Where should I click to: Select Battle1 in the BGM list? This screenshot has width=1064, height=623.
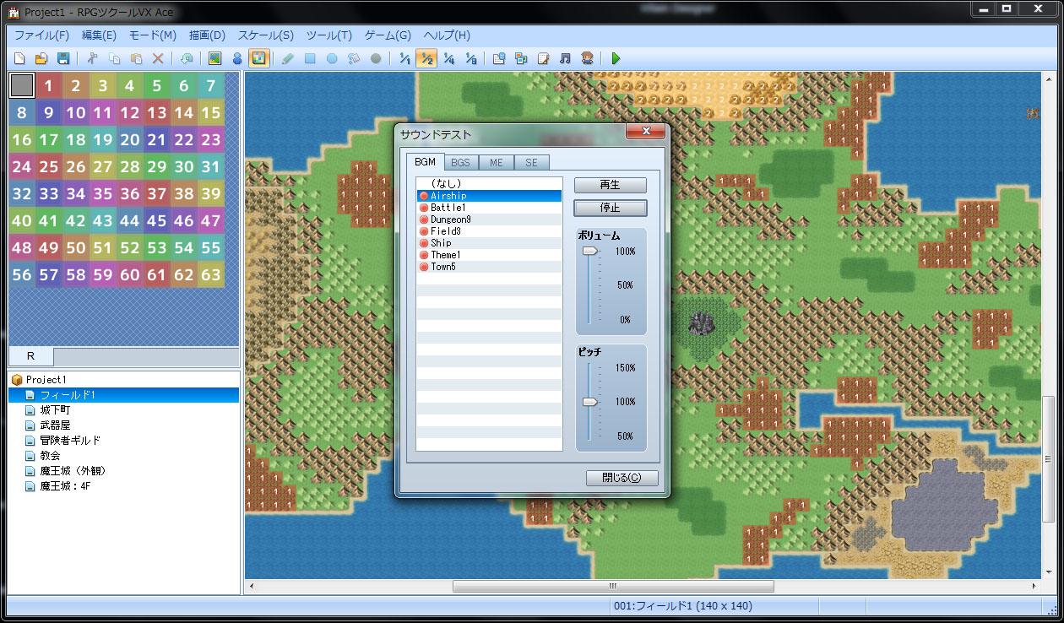489,208
